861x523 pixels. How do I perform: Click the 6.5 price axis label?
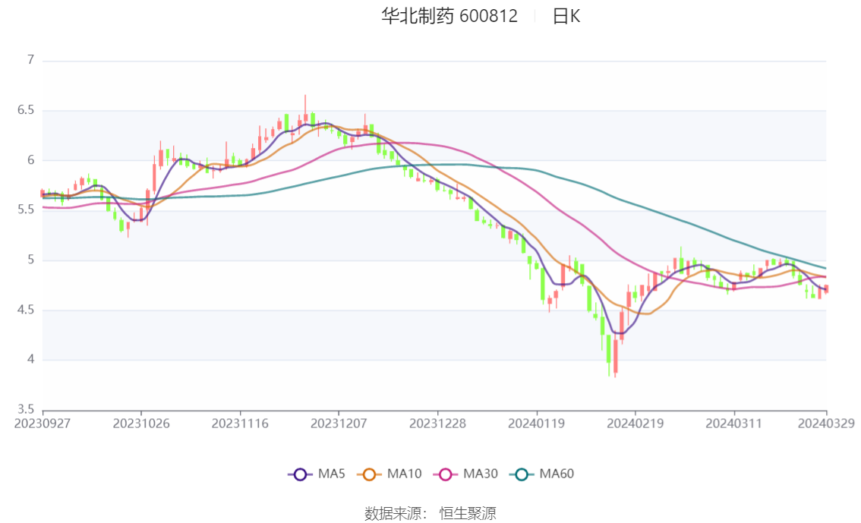click(x=27, y=110)
